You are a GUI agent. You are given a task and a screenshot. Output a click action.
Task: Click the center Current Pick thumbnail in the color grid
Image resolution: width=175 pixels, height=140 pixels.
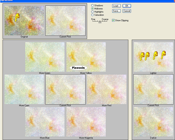click(65, 89)
